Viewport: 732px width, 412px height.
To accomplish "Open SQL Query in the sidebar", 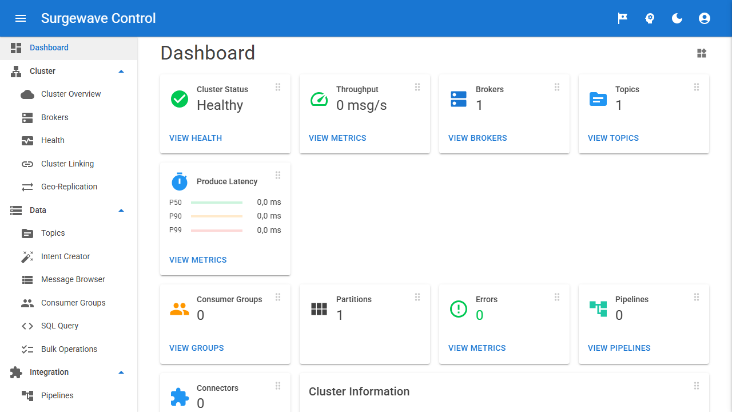I will [69, 326].
